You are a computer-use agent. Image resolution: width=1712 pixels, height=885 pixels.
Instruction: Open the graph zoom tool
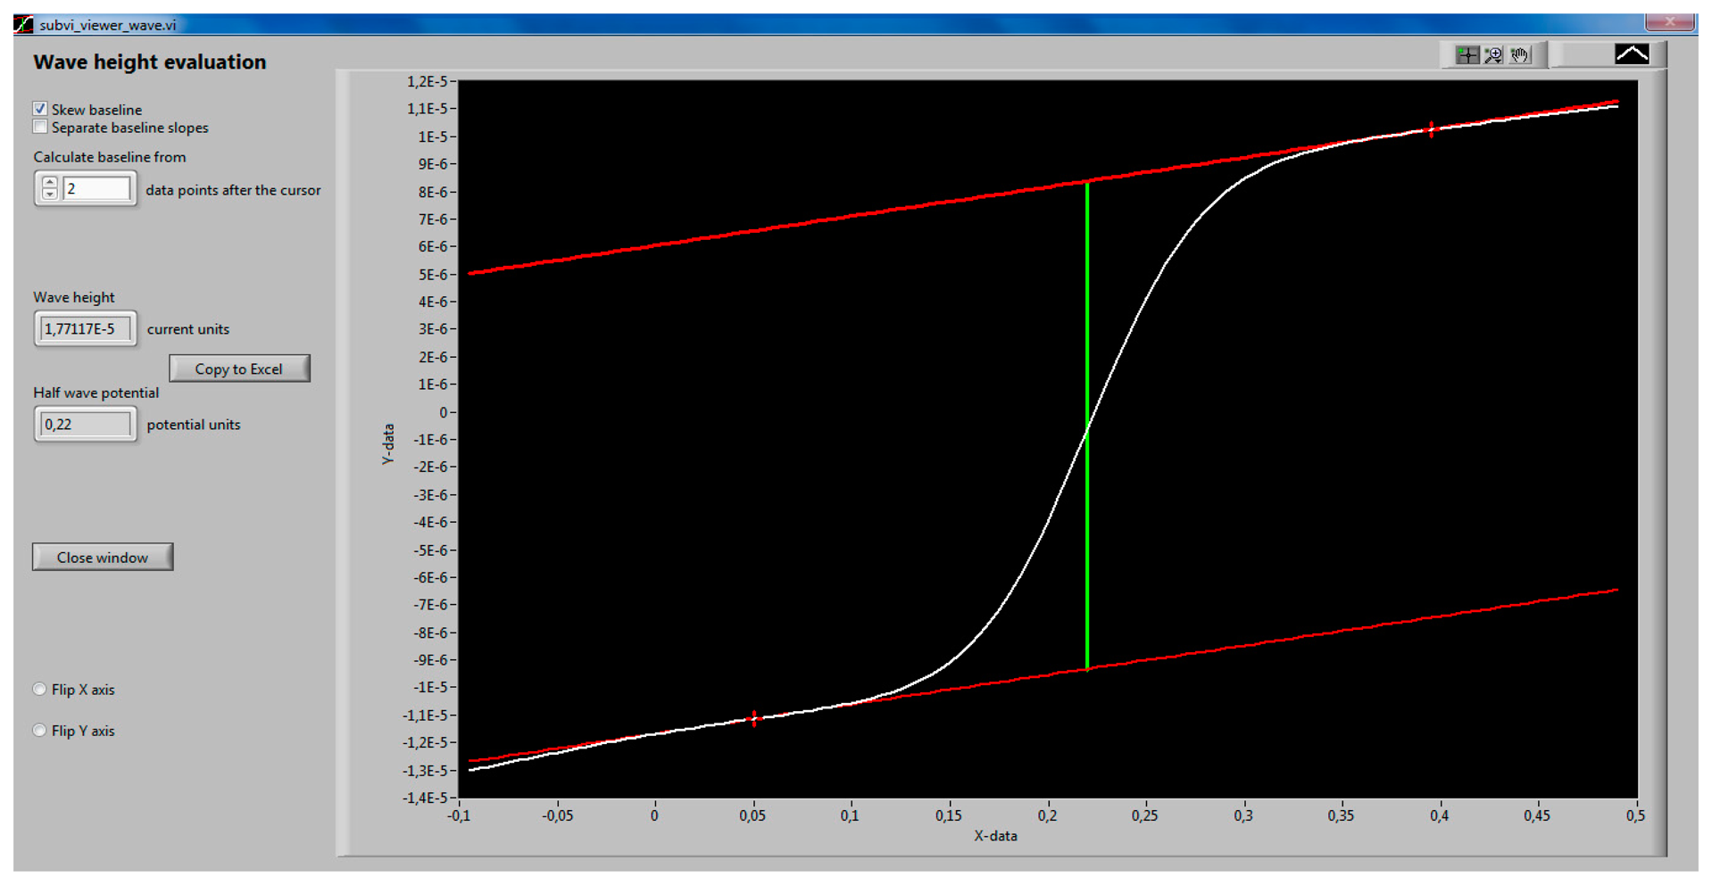[x=1493, y=55]
